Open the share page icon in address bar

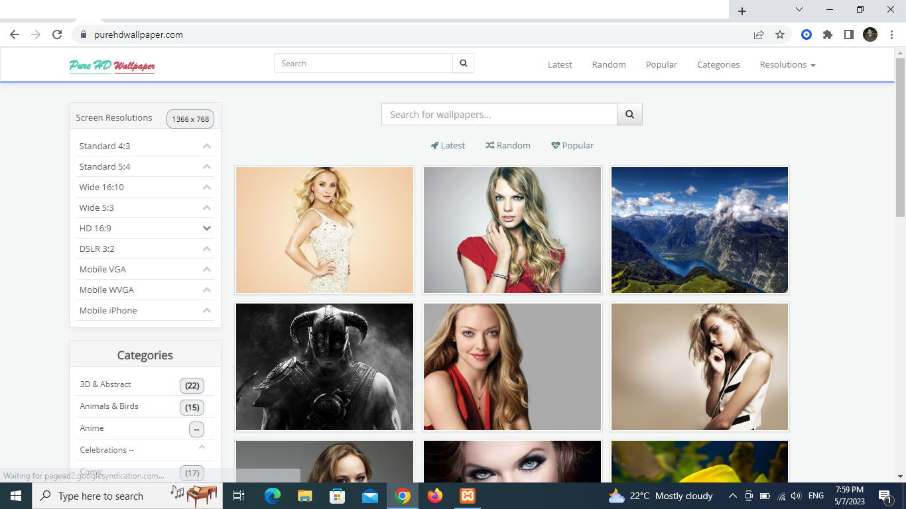click(759, 34)
